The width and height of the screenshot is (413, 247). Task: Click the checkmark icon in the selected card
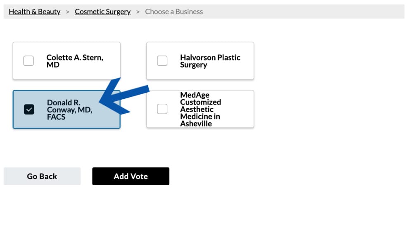click(x=29, y=110)
